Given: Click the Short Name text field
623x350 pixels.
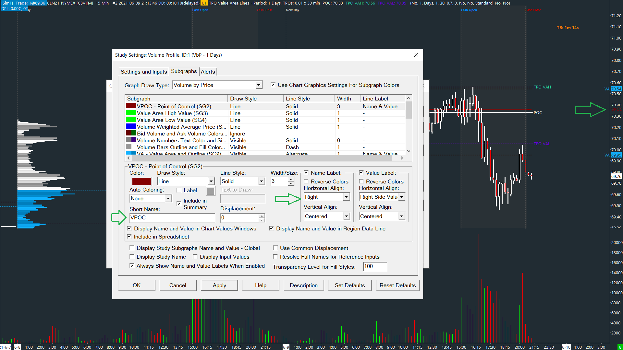Looking at the screenshot, I should click(172, 217).
